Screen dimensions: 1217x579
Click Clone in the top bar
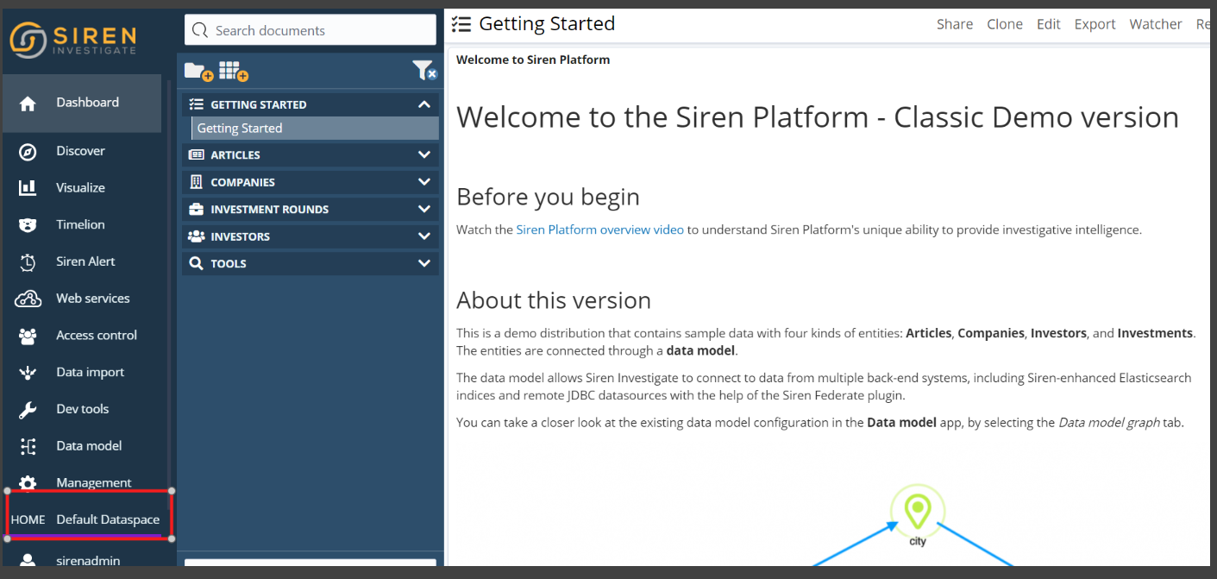tap(1005, 24)
